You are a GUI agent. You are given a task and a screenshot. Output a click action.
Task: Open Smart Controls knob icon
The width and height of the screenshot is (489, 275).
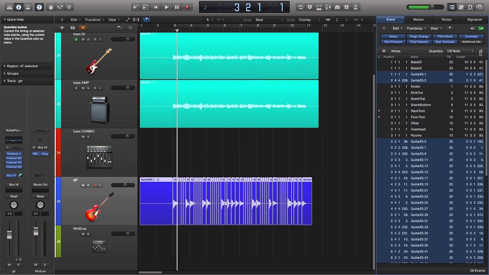51,7
